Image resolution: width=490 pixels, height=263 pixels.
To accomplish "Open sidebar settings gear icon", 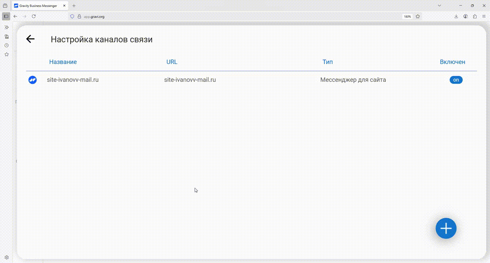I will click(7, 258).
